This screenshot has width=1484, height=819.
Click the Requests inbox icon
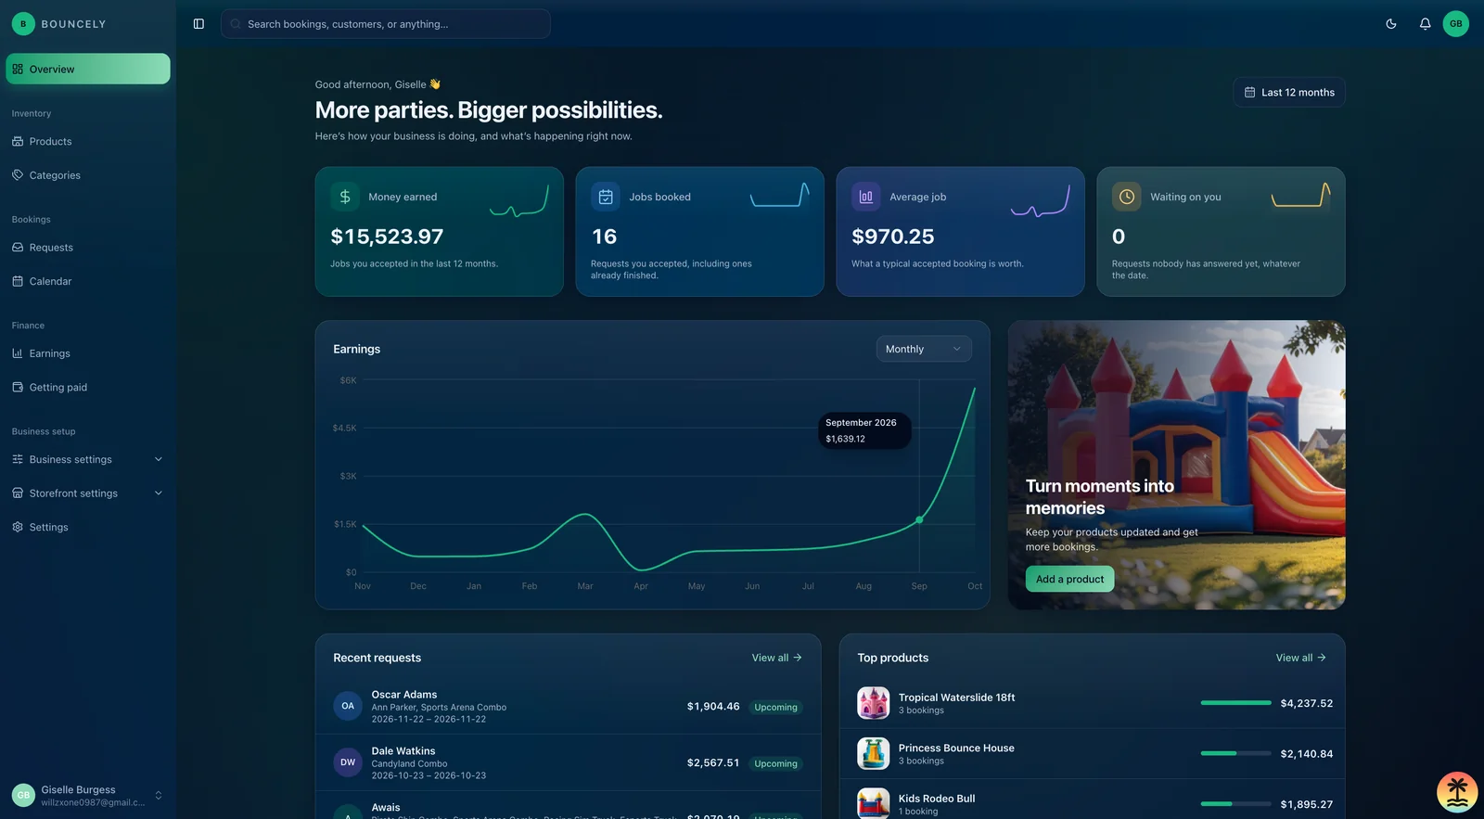[18, 248]
